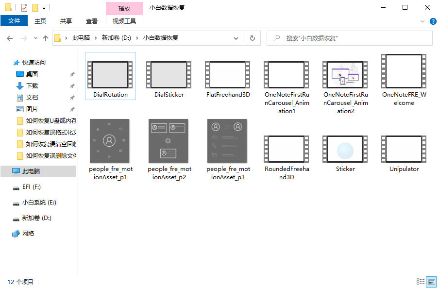Select people_fre_motionAsset_p1 file

(x=110, y=146)
